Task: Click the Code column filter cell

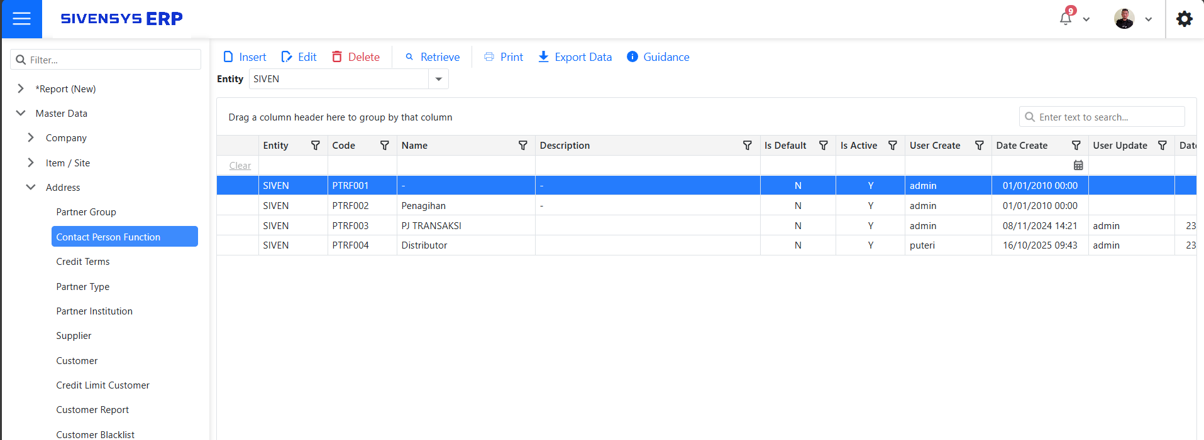Action: pos(362,165)
